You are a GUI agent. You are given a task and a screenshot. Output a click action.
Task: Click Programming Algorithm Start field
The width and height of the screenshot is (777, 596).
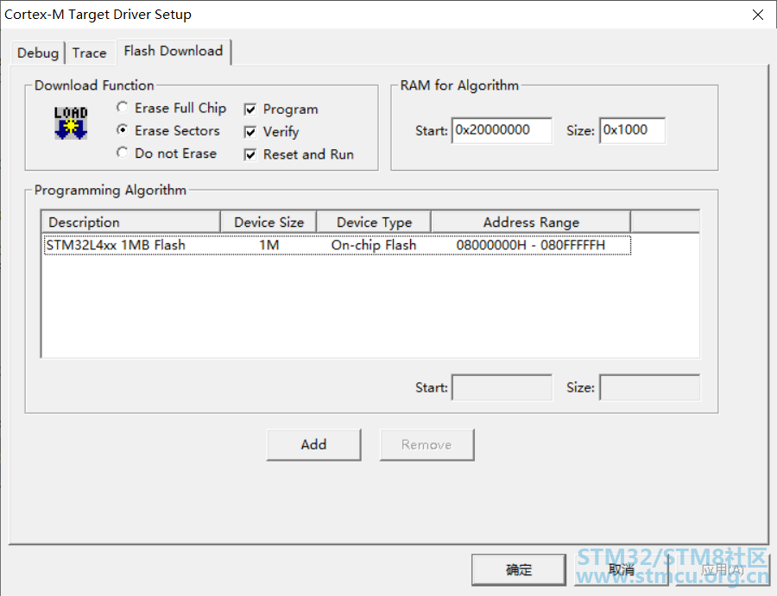click(x=502, y=387)
